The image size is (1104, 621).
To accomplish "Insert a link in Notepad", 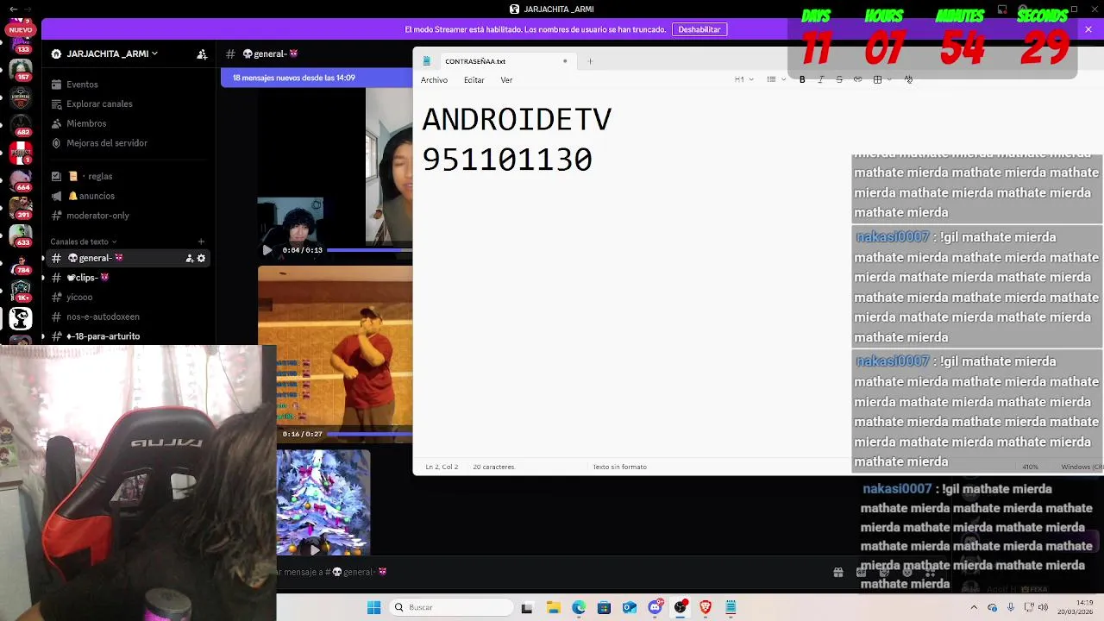I will [x=857, y=79].
